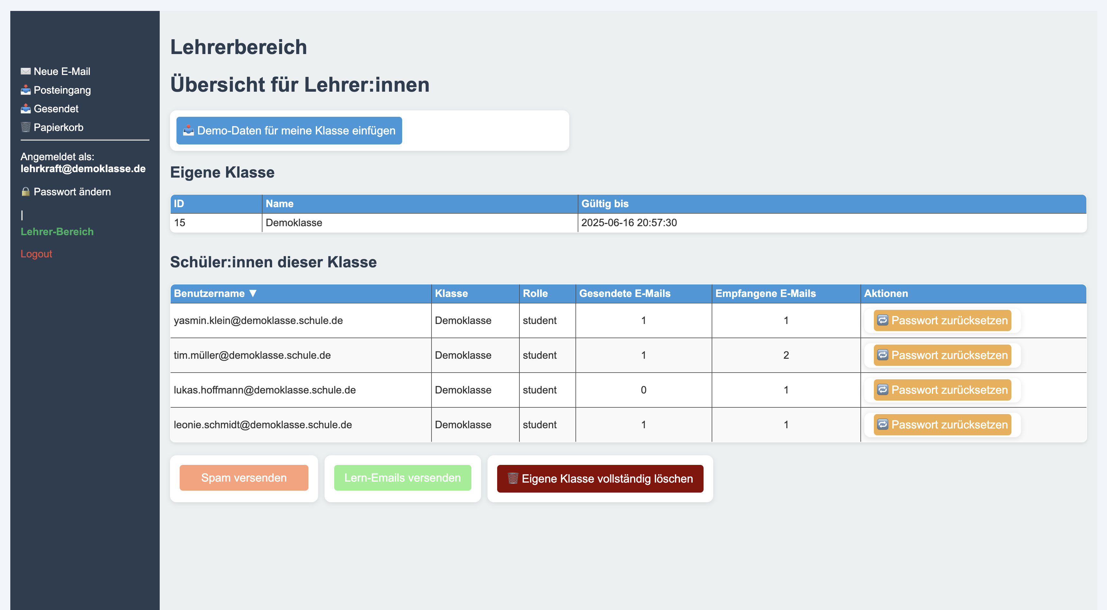Select the Demoklasse row in Eigene Klasse

(x=294, y=223)
